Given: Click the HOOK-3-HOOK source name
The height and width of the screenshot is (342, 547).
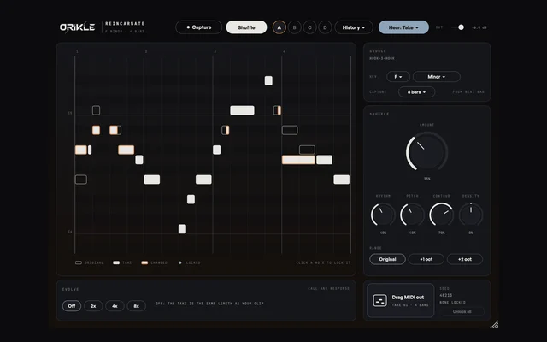Looking at the screenshot, I should point(382,59).
